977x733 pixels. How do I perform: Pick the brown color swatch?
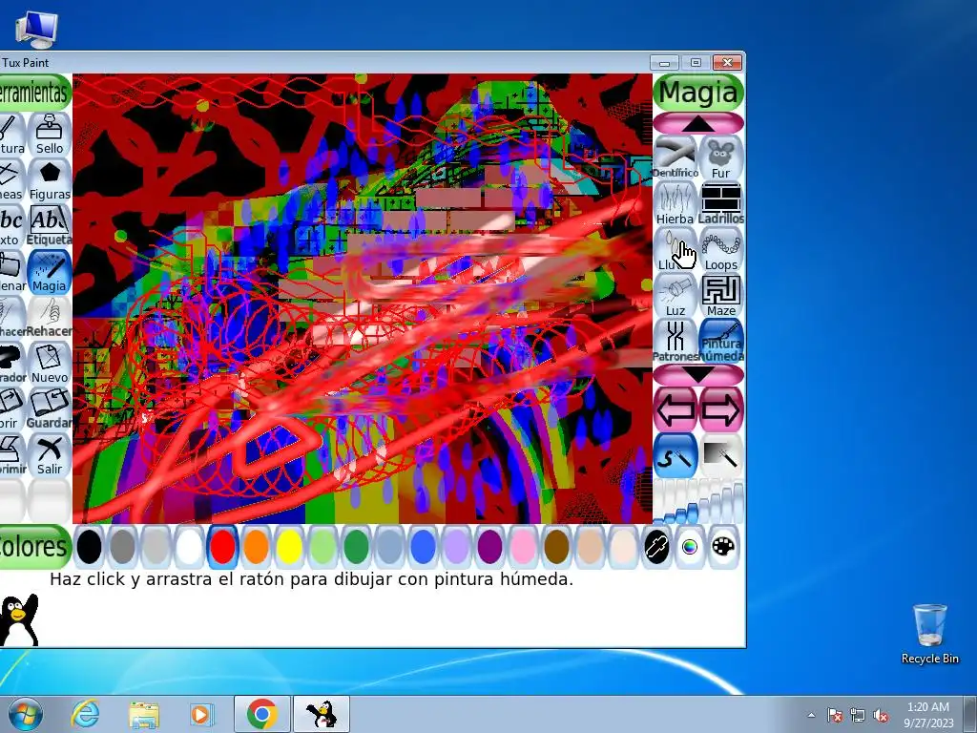[x=556, y=547]
